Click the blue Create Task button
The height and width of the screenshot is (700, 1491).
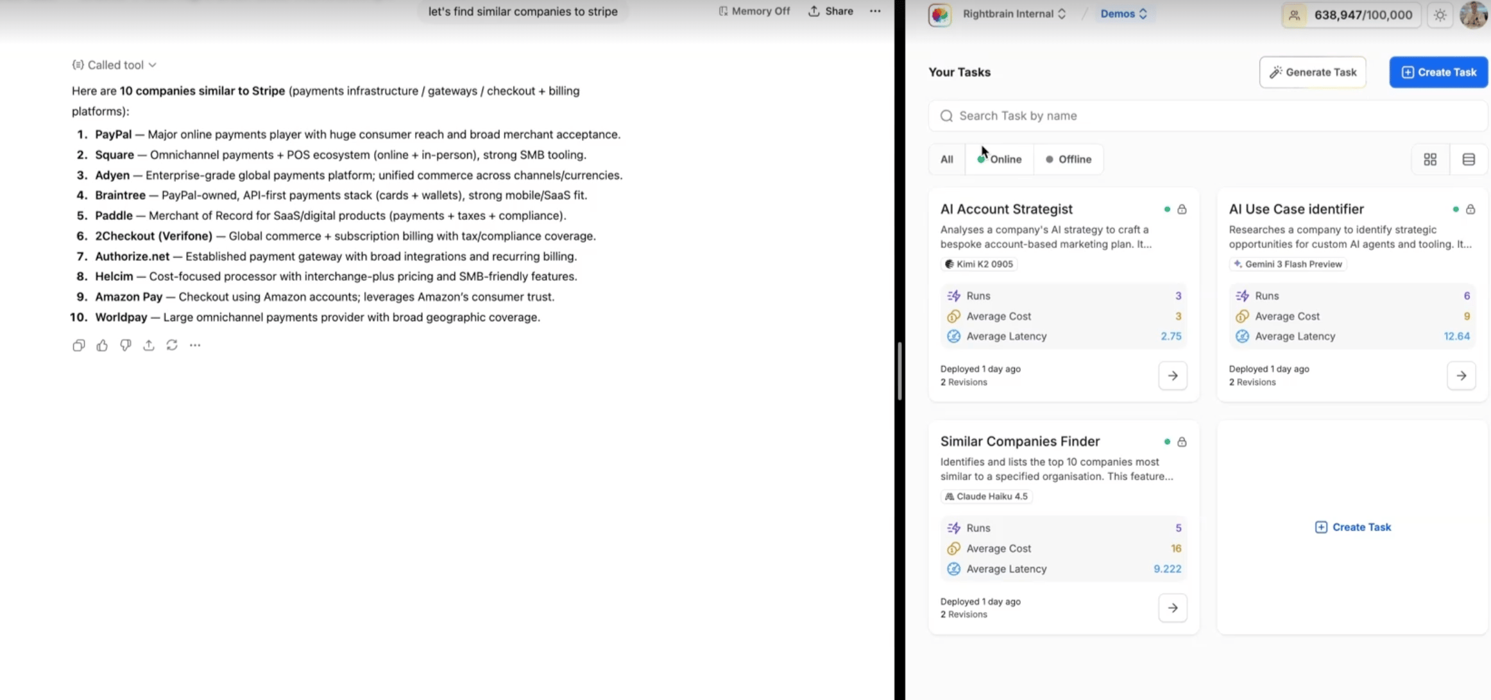[x=1438, y=72]
